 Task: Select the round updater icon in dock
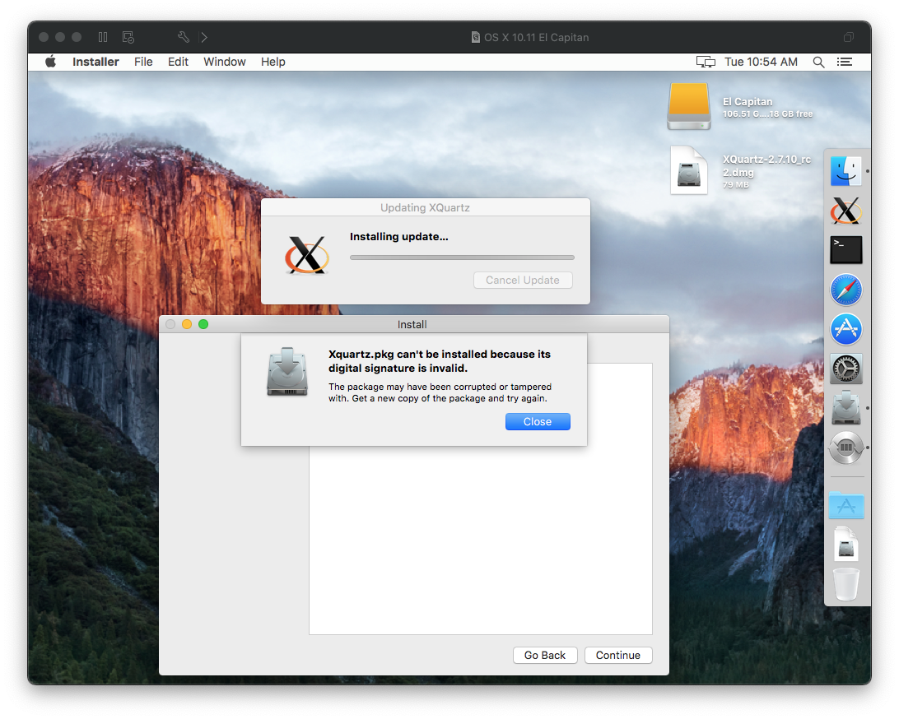point(845,448)
